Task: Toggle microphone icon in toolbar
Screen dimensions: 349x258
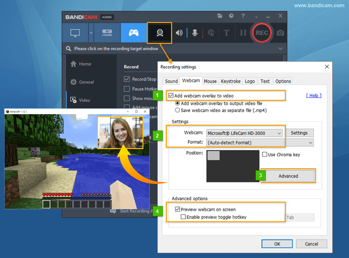Action: tap(195, 33)
